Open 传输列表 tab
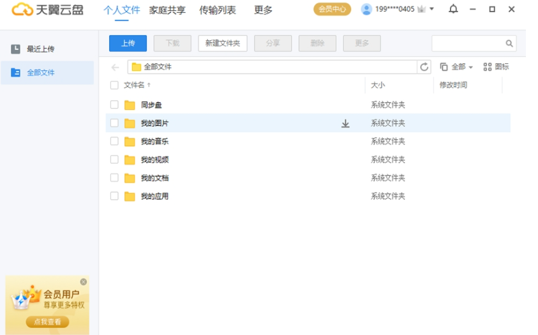538x335 pixels. [218, 10]
